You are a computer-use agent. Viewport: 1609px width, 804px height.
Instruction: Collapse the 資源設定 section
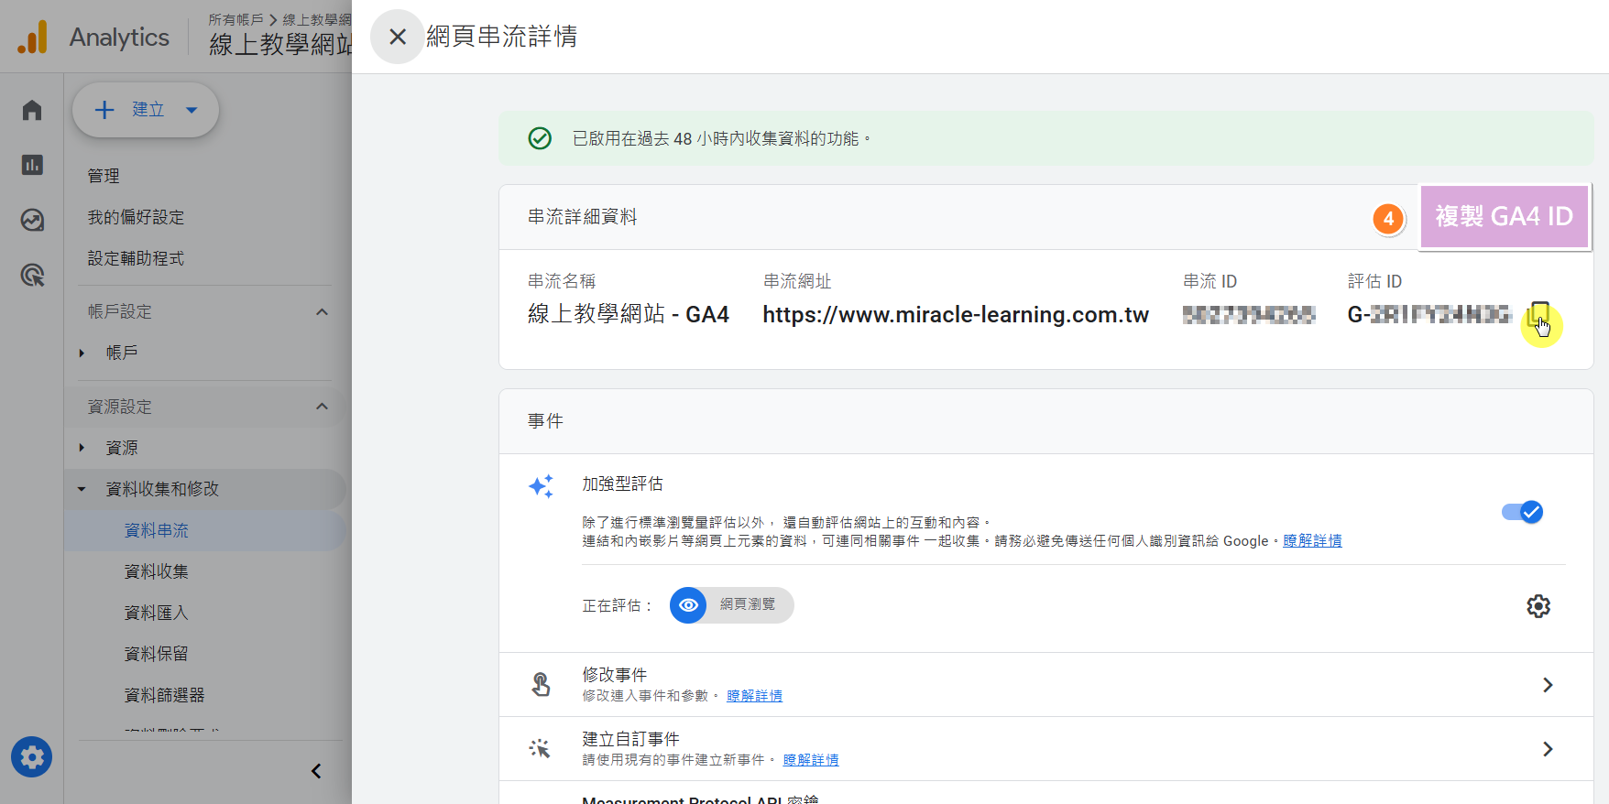[322, 407]
